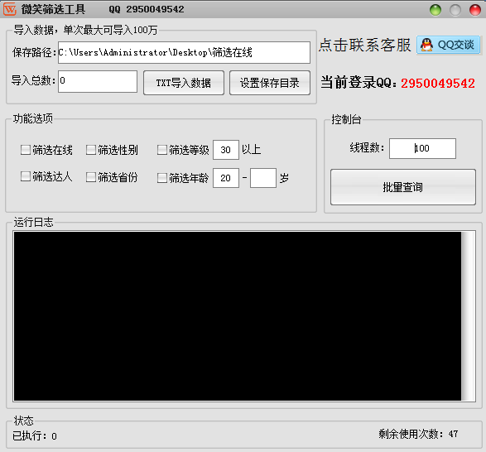This screenshot has height=452, width=486.
Task: Click the 设置保存目录 button
Action: [270, 83]
